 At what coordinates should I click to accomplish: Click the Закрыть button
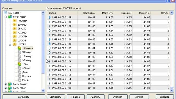point(164,97)
